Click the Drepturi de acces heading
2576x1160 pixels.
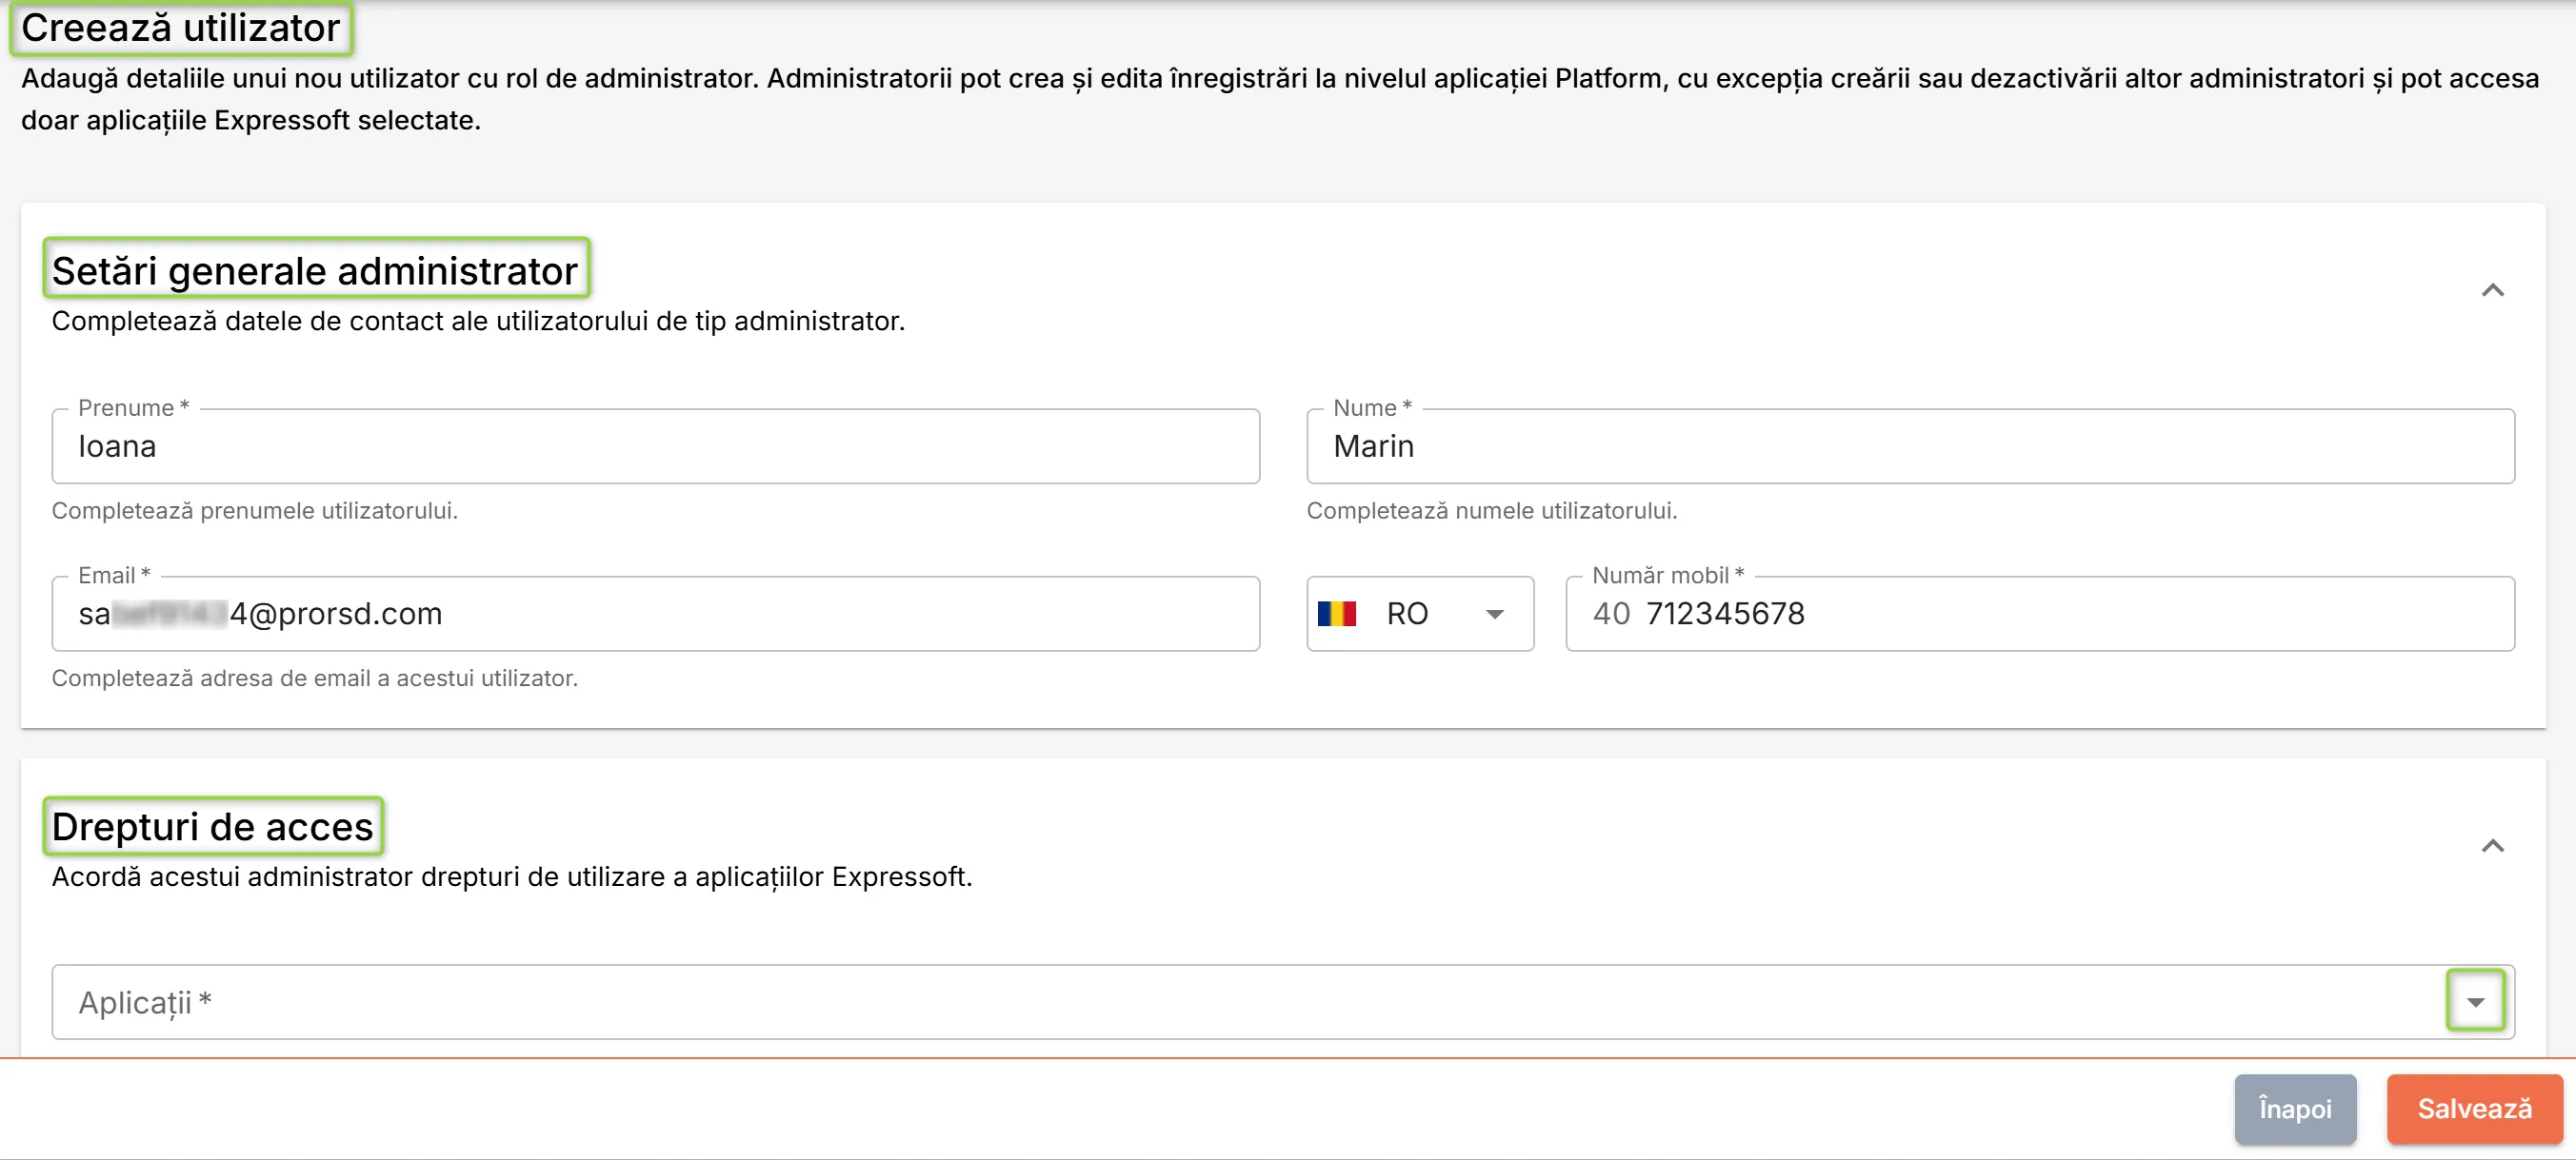(212, 826)
